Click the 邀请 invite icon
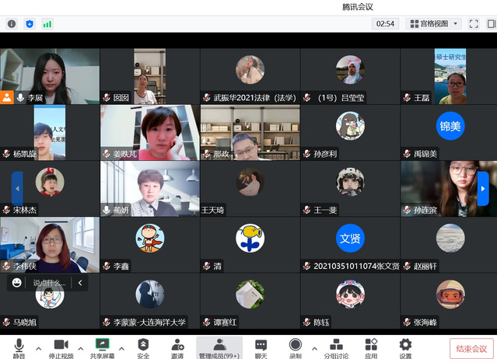The height and width of the screenshot is (359, 497). pos(178,347)
